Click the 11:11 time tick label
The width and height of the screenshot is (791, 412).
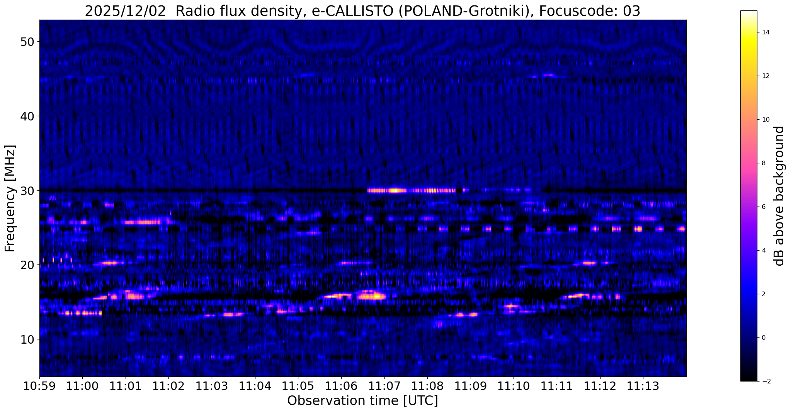(557, 386)
